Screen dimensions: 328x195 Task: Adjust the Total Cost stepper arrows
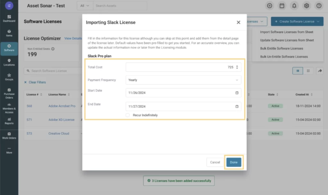click(x=237, y=67)
